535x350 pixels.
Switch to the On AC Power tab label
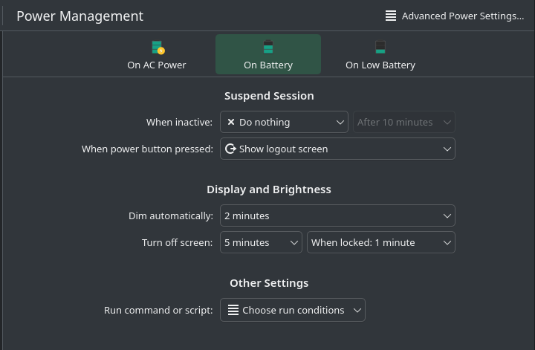157,65
